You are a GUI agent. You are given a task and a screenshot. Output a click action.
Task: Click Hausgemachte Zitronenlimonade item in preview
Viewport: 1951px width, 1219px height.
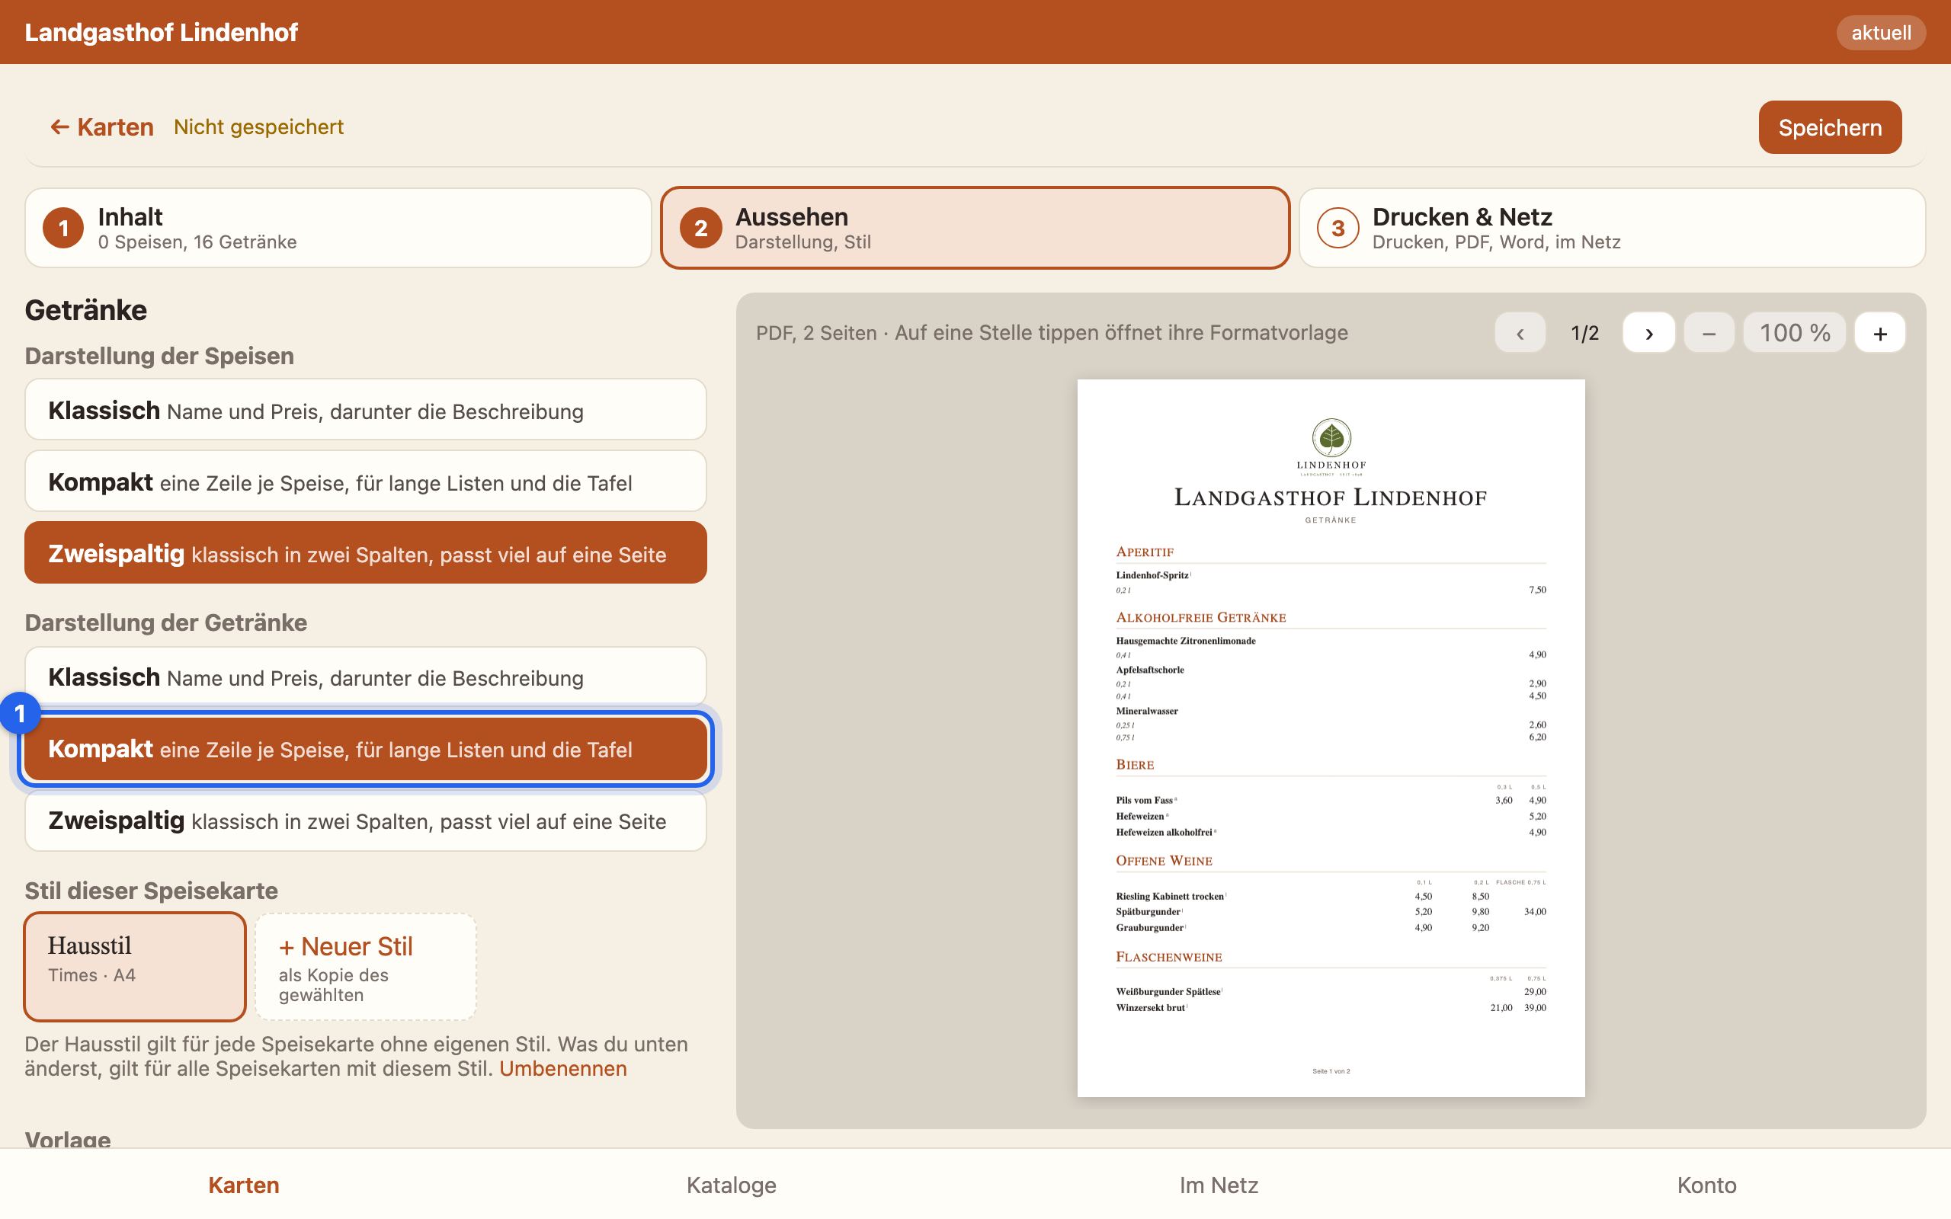[1185, 641]
